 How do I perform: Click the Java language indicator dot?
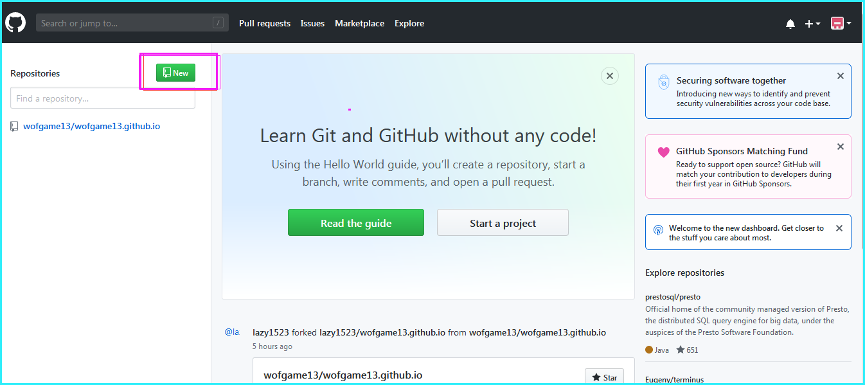[x=648, y=350]
